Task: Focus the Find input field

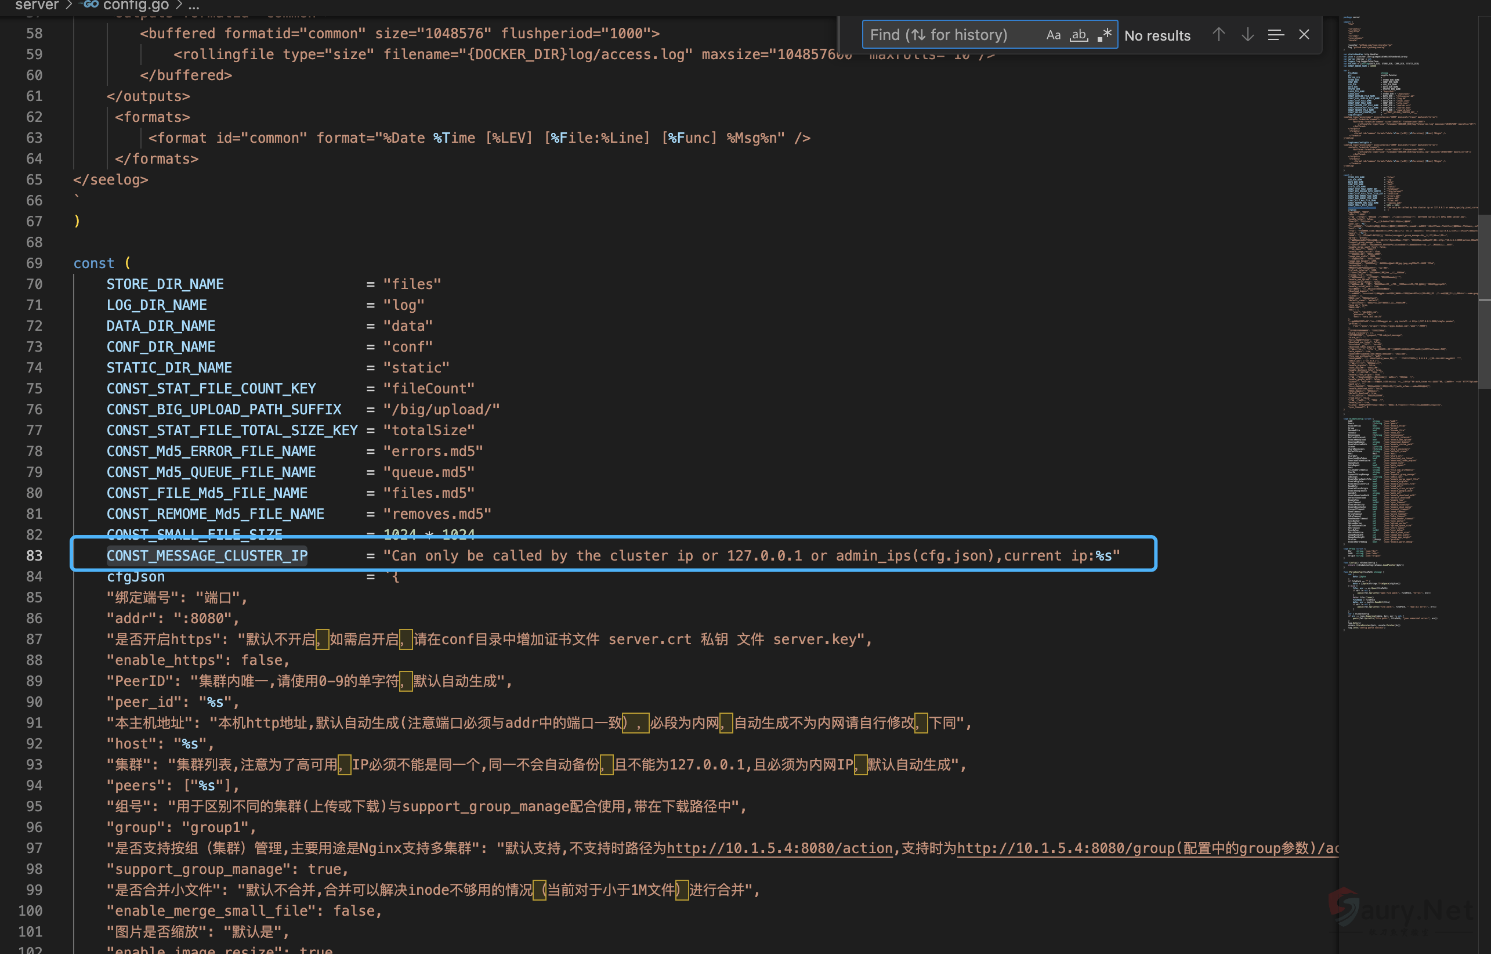Action: pyautogui.click(x=947, y=35)
